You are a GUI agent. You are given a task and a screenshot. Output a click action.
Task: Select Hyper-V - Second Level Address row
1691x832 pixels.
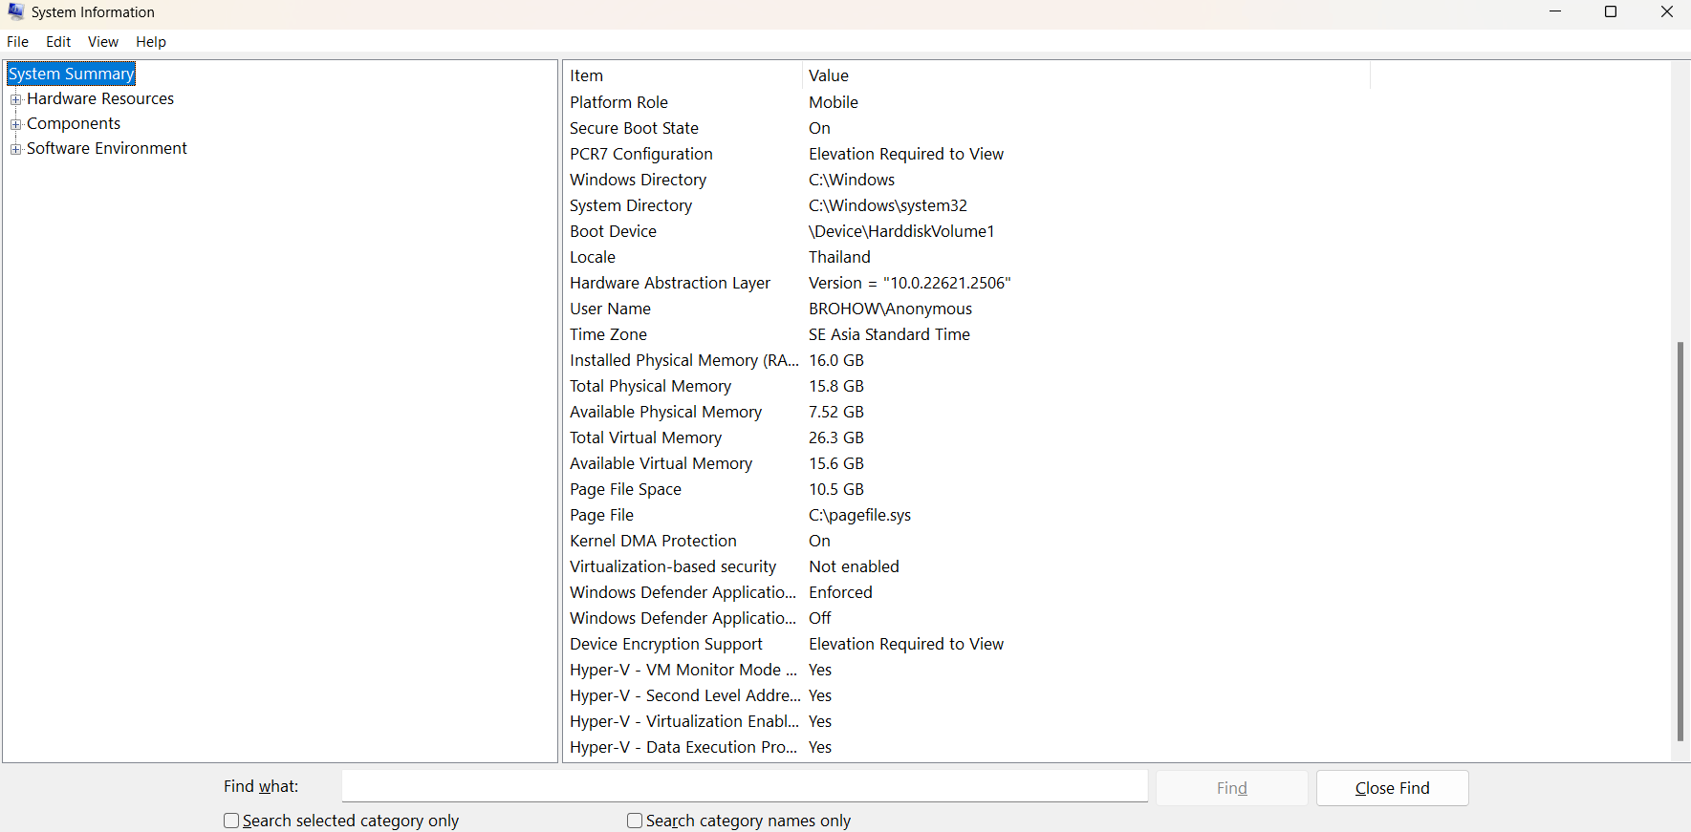(966, 695)
